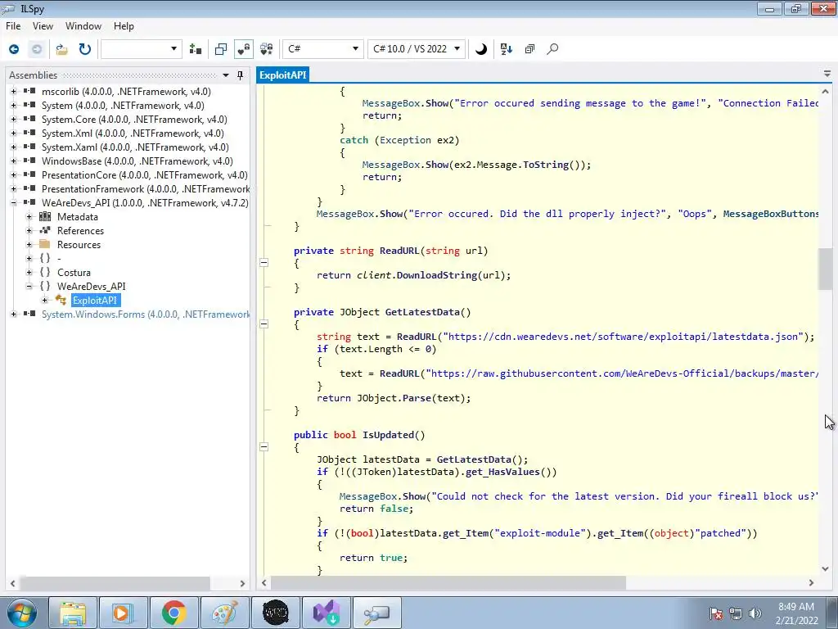Click the network tray icon

[x=736, y=613]
